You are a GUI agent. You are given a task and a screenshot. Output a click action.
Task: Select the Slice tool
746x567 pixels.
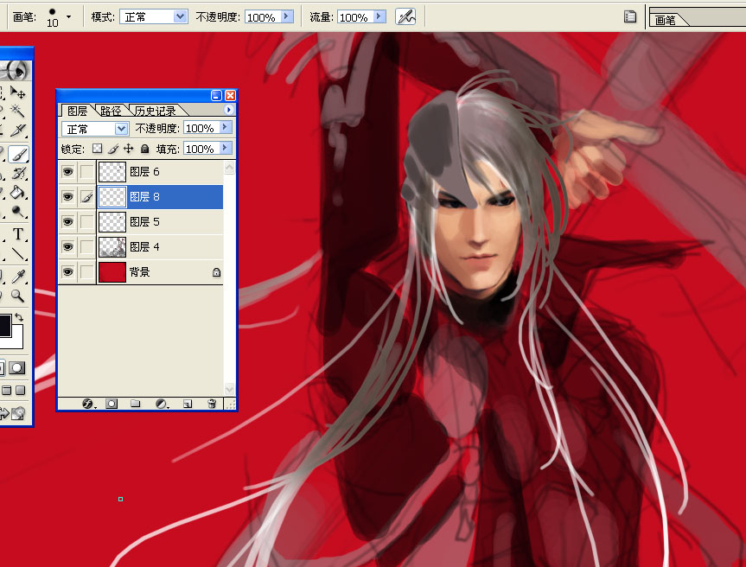pyautogui.click(x=18, y=130)
